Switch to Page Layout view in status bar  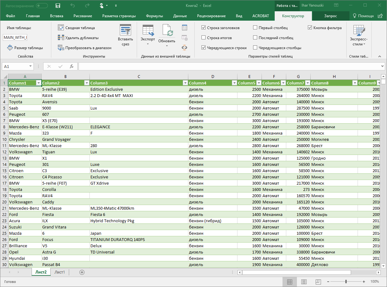click(304, 282)
